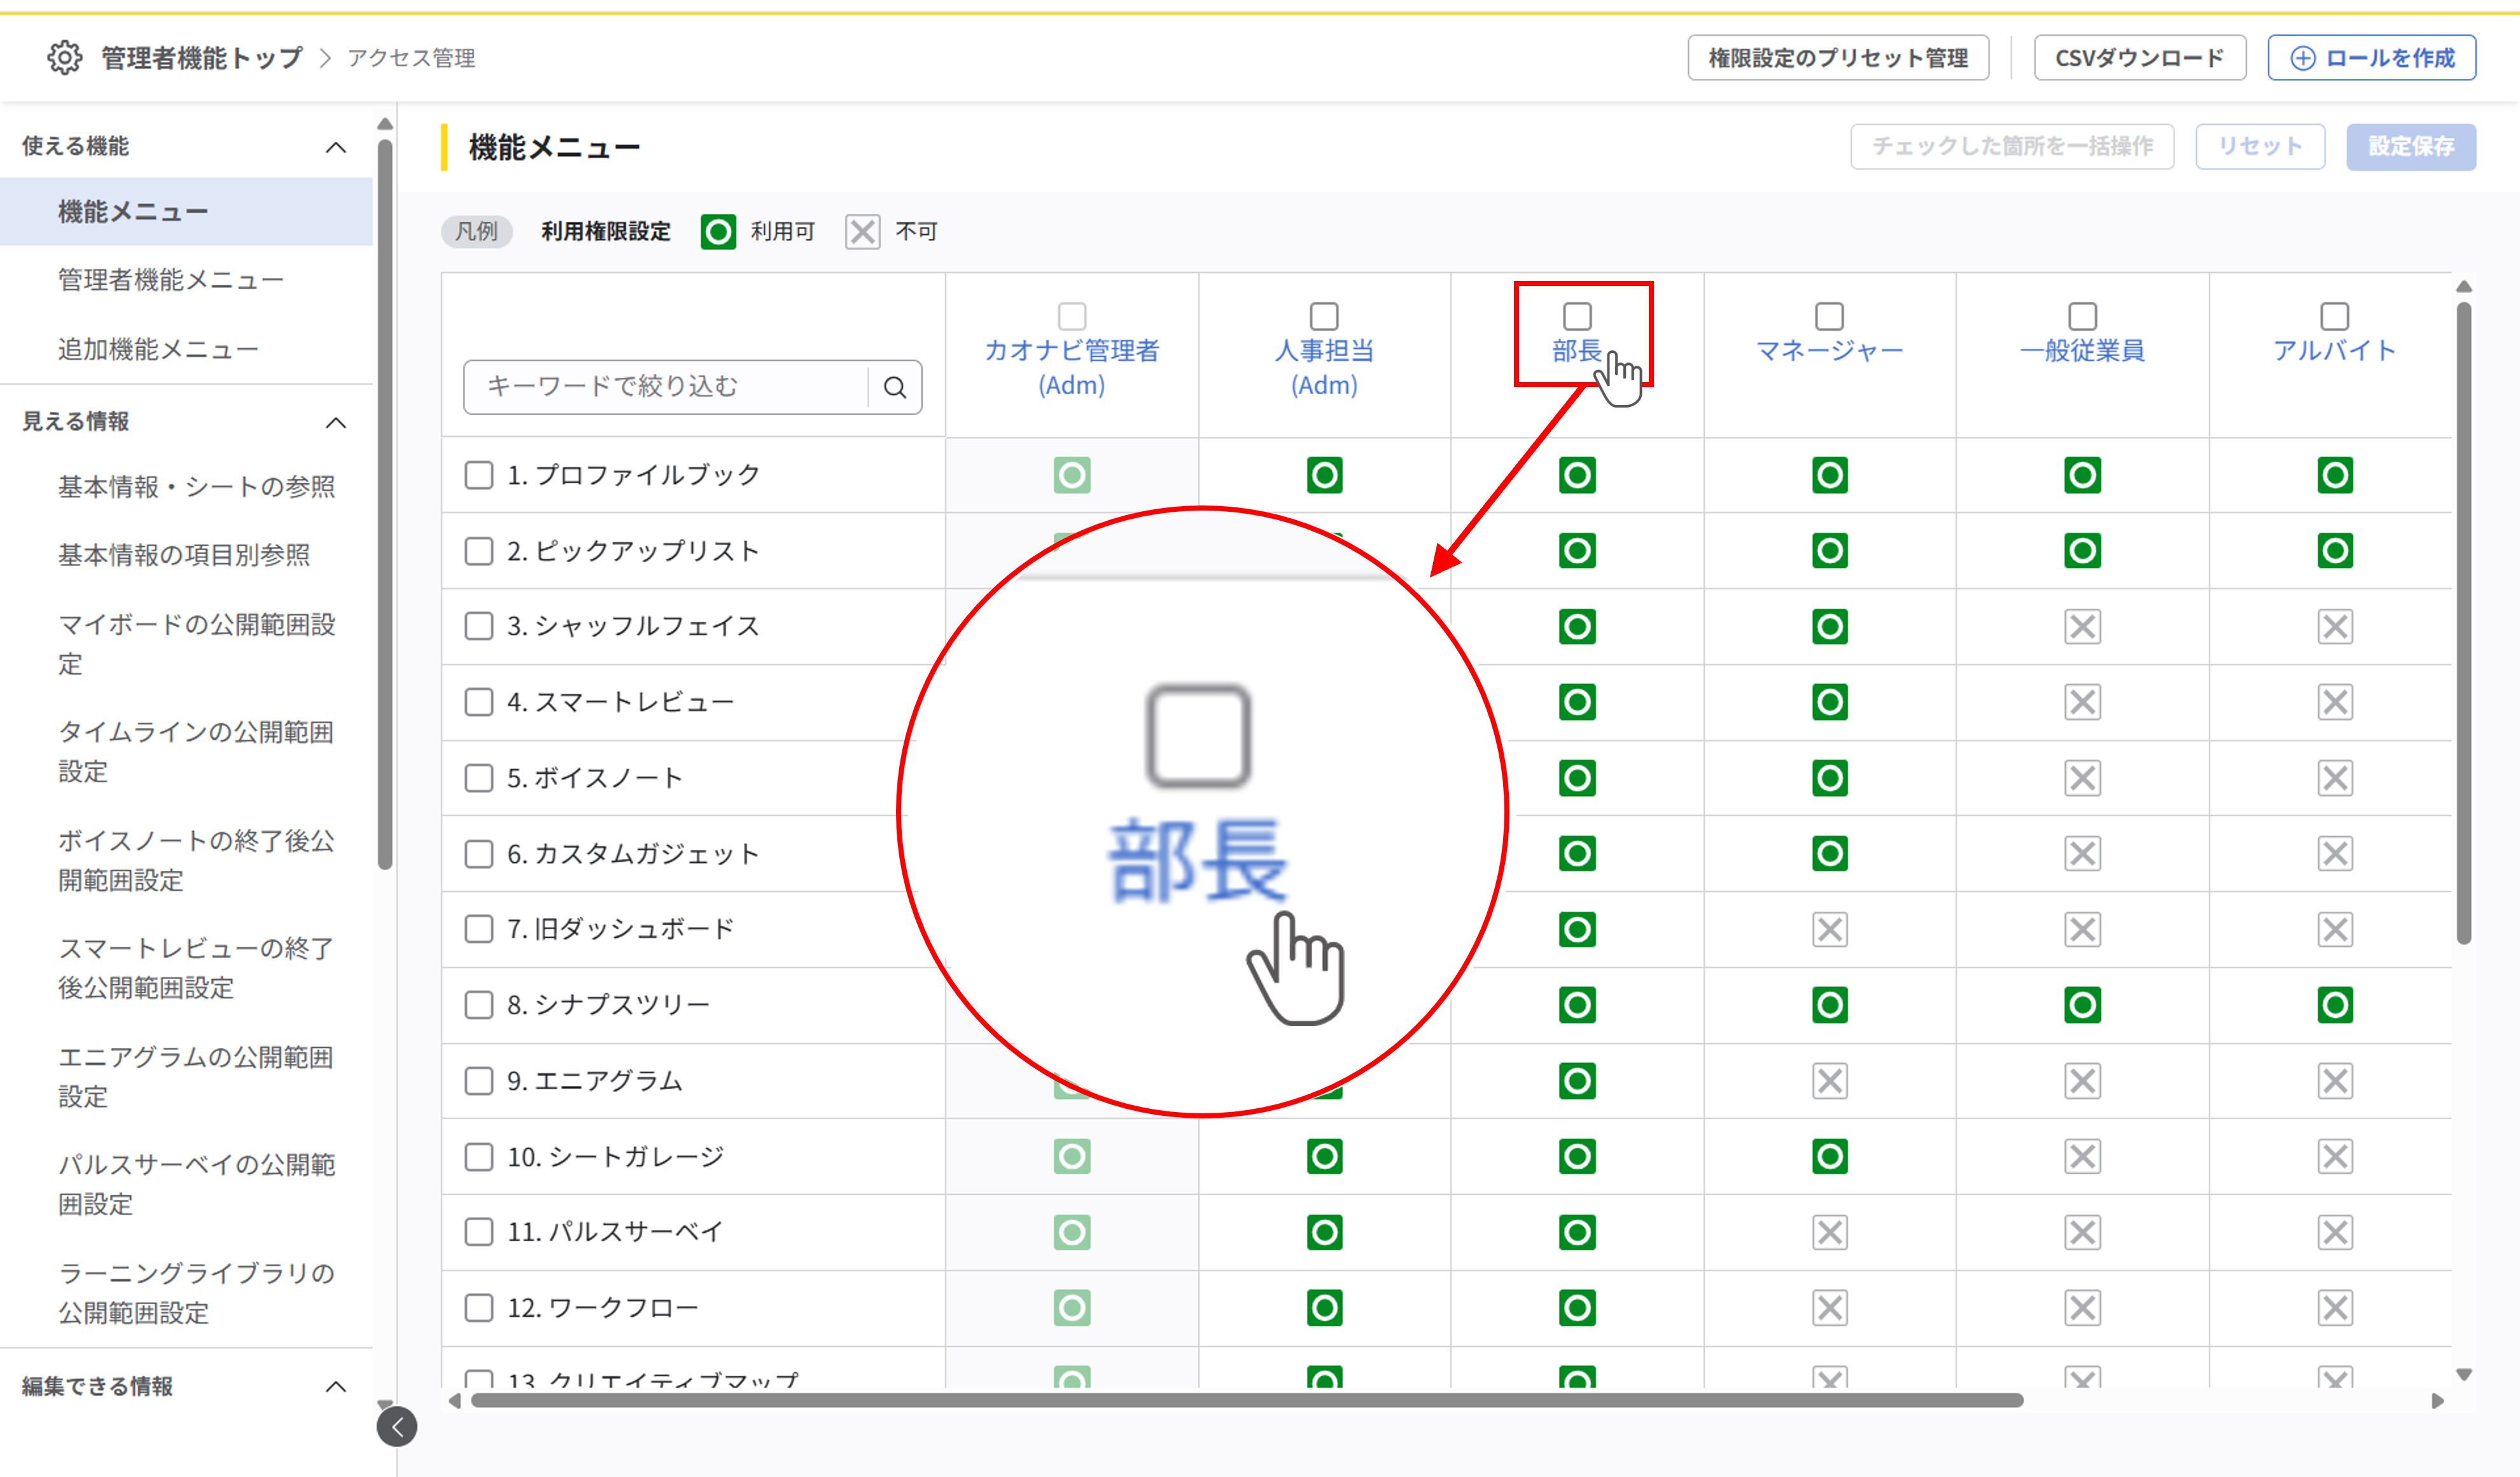Toggle ピックアップリスト permission for 部長
The image size is (2520, 1477).
(1577, 551)
